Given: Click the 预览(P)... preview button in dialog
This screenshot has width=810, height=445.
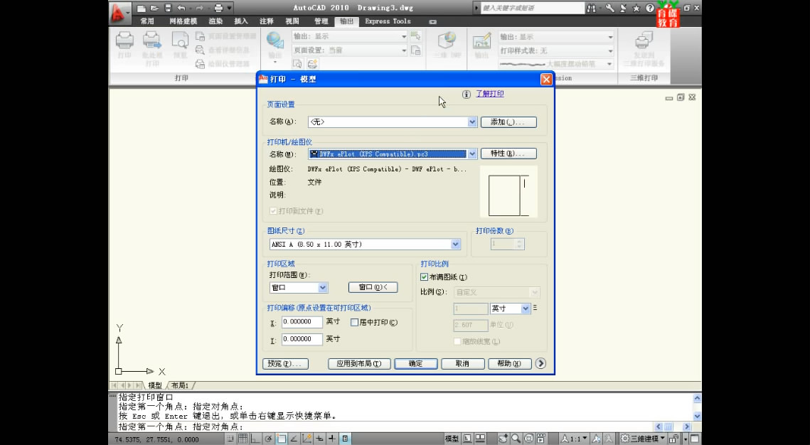Looking at the screenshot, I should coord(285,363).
